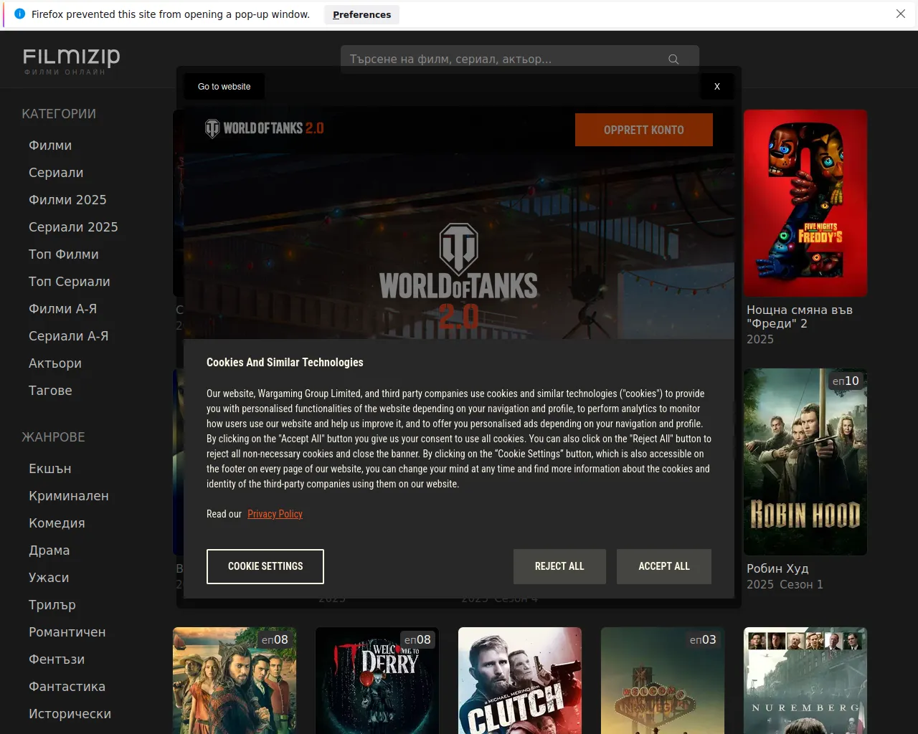
Task: Open Five Nights at Freddy's 2 poster
Action: [x=805, y=204]
